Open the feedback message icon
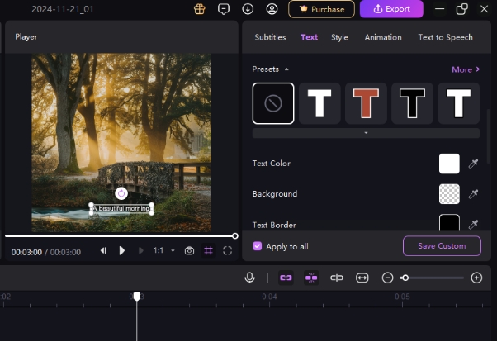This screenshot has width=497, height=342. click(x=224, y=9)
